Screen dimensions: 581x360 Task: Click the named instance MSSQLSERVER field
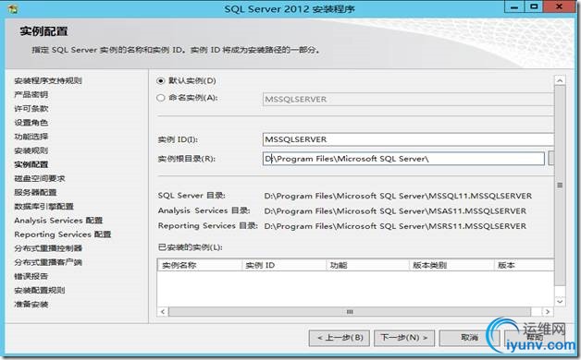tap(408, 99)
